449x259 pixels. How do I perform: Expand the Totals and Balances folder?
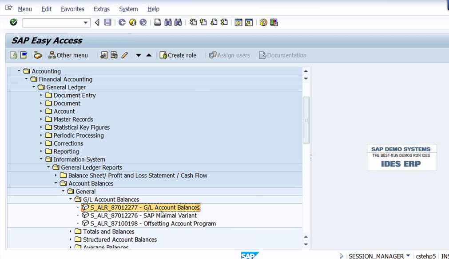coord(71,231)
